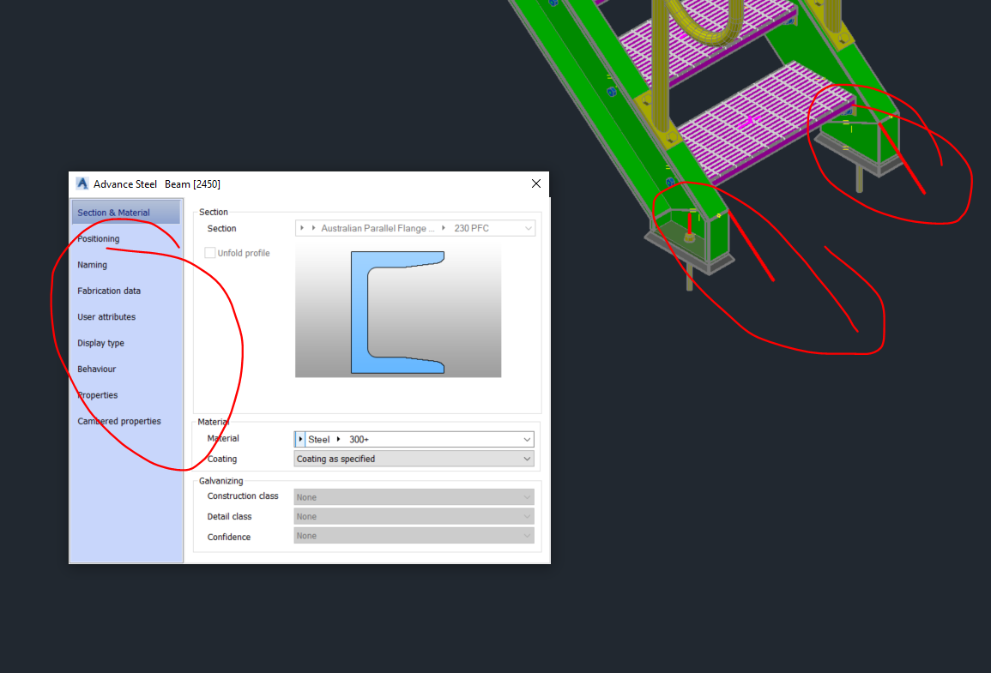Screen dimensions: 991x673
Task: Expand the arrow next to 300+ material grade
Action: point(339,438)
